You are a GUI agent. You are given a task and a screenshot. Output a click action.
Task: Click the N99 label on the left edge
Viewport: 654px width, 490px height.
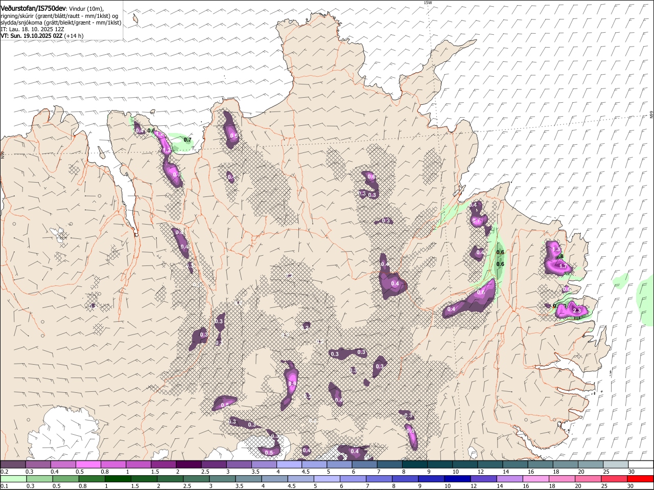point(3,154)
